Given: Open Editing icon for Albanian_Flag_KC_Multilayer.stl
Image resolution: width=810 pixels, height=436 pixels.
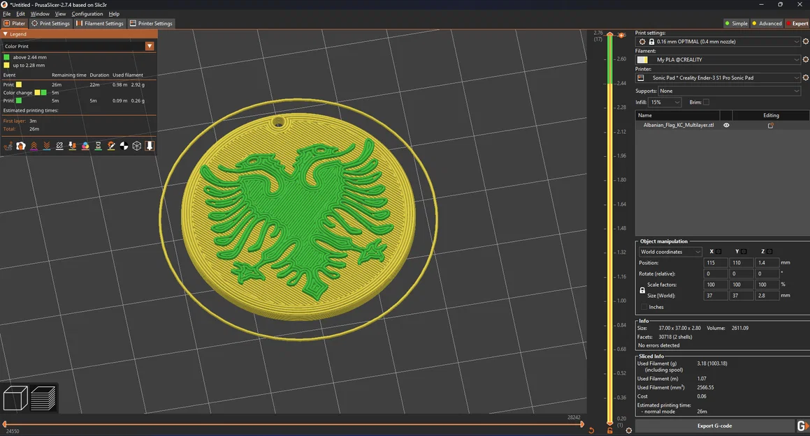Looking at the screenshot, I should (771, 126).
